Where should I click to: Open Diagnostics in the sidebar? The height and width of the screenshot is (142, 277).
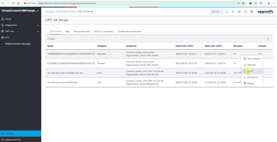[11, 25]
